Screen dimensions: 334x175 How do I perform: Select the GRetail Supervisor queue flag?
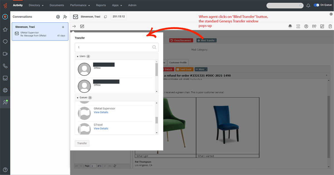(x=84, y=113)
